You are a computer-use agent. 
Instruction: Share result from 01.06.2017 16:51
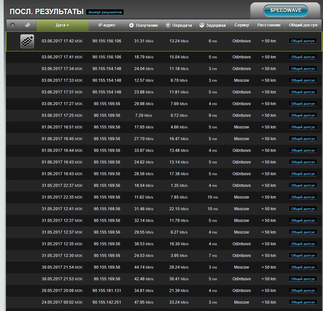(x=303, y=127)
